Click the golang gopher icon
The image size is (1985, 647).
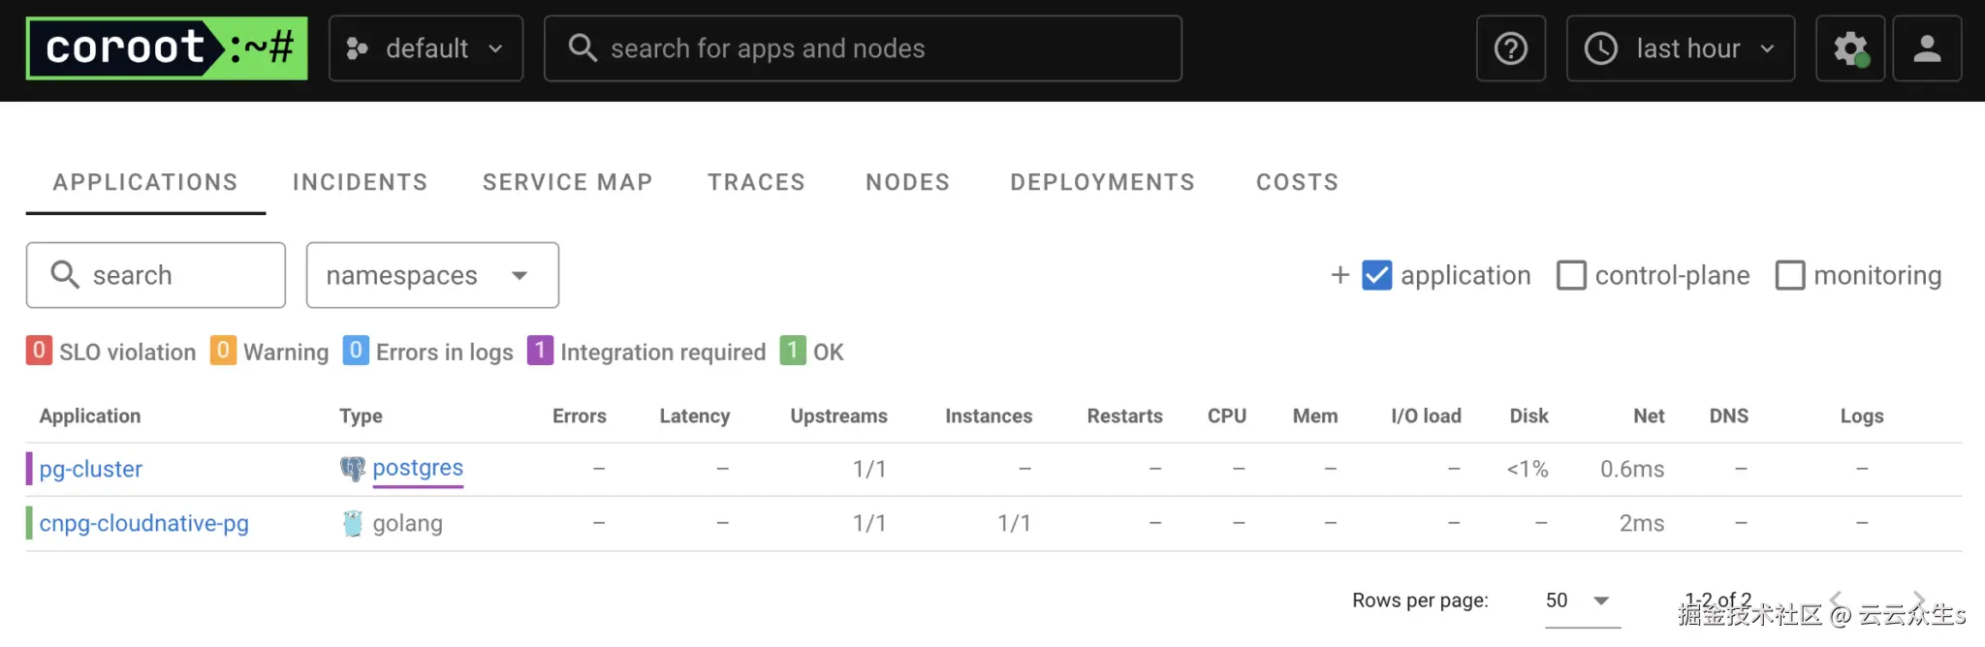tap(352, 523)
